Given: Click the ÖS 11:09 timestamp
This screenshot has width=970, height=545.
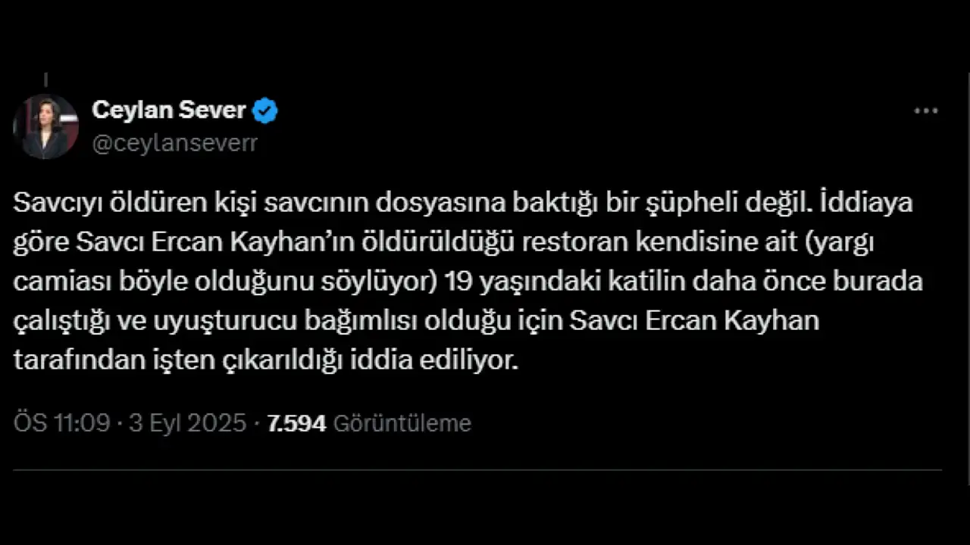Looking at the screenshot, I should [x=62, y=423].
